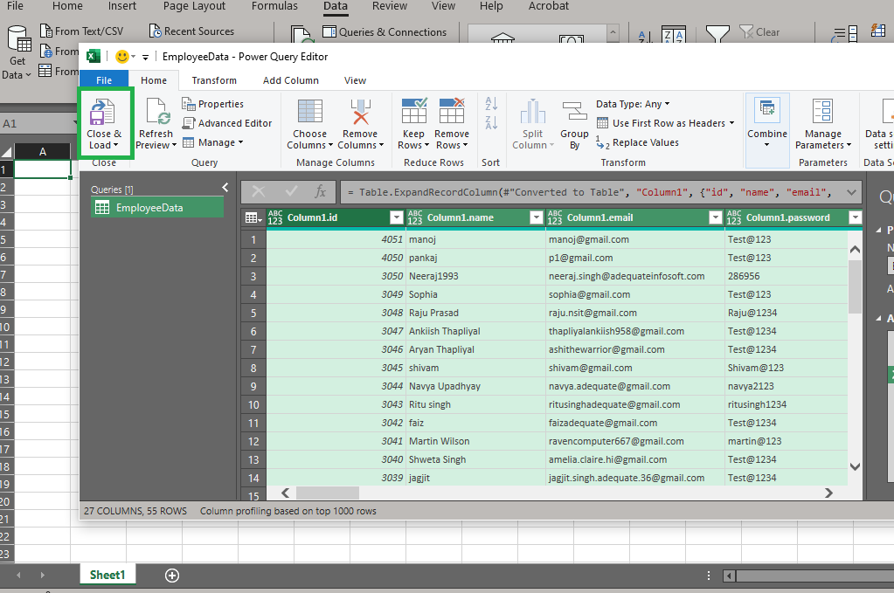Screen dimensions: 894x593
Task: Select the cell with Martin Wilson
Action: pos(475,441)
